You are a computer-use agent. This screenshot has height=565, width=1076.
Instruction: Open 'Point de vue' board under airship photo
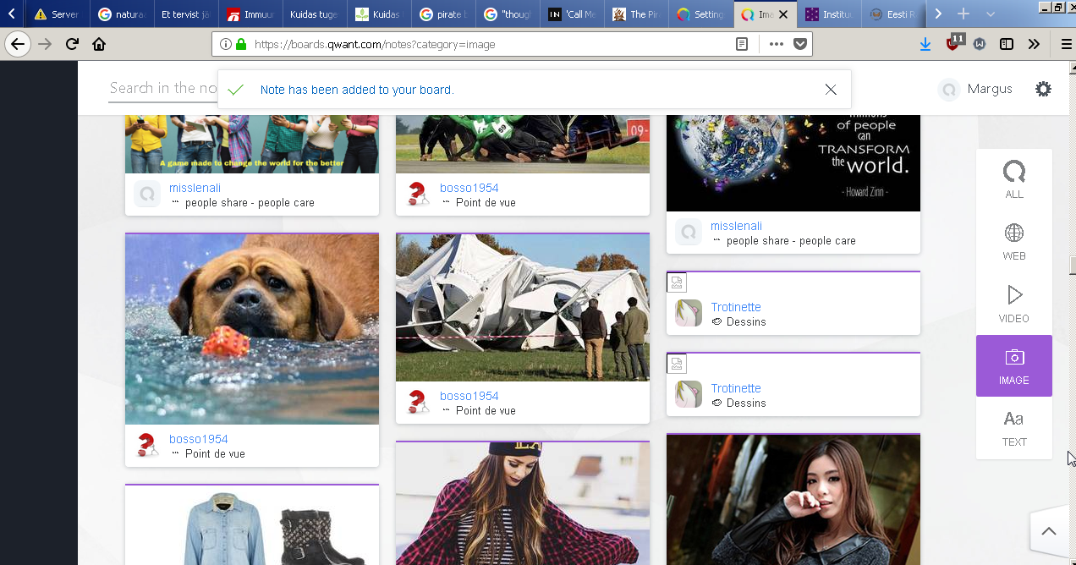click(x=486, y=410)
